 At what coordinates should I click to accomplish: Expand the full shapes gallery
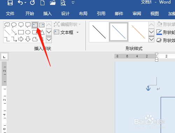(x=49, y=40)
